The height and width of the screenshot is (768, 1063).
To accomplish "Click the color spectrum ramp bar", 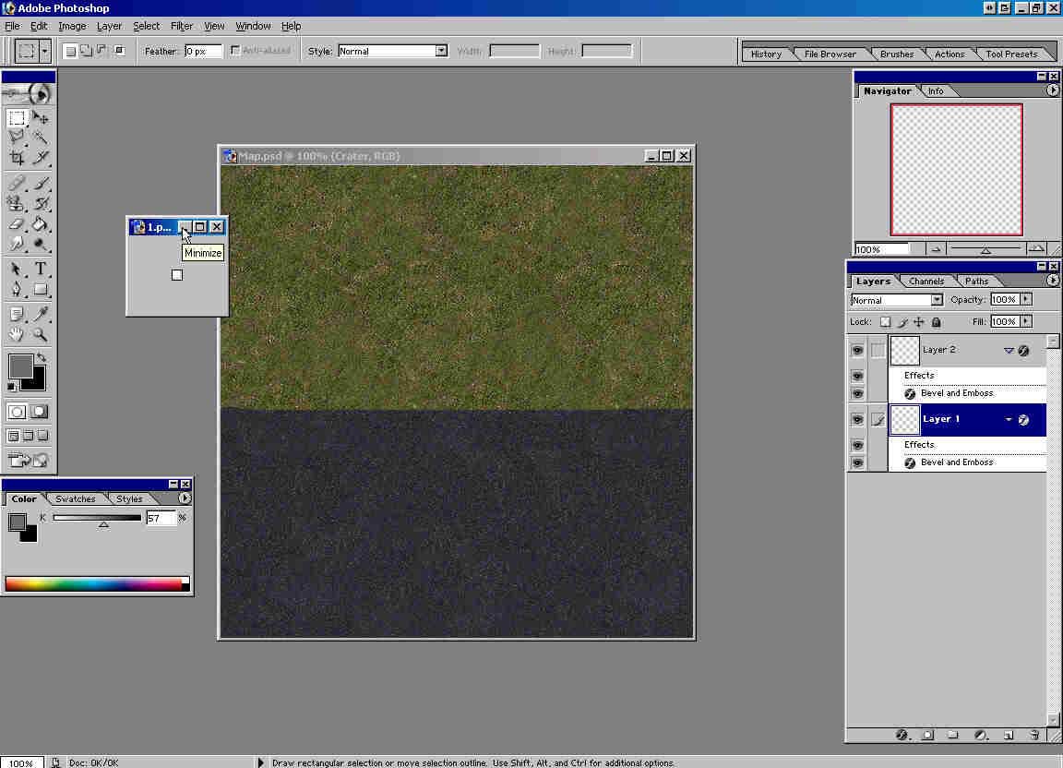I will pyautogui.click(x=92, y=583).
